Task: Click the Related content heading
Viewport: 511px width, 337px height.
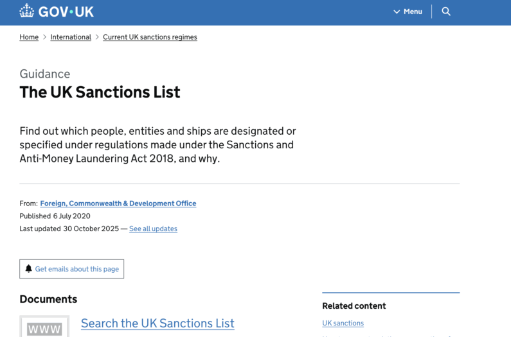Action: (x=354, y=306)
